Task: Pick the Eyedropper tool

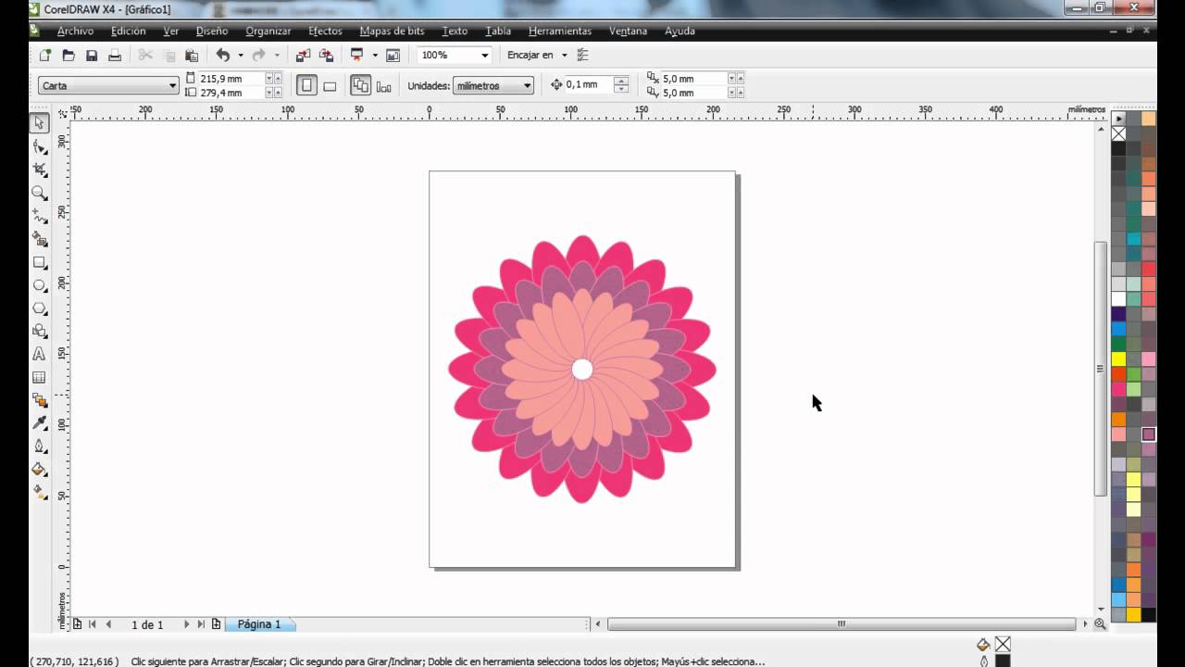Action: pyautogui.click(x=39, y=423)
